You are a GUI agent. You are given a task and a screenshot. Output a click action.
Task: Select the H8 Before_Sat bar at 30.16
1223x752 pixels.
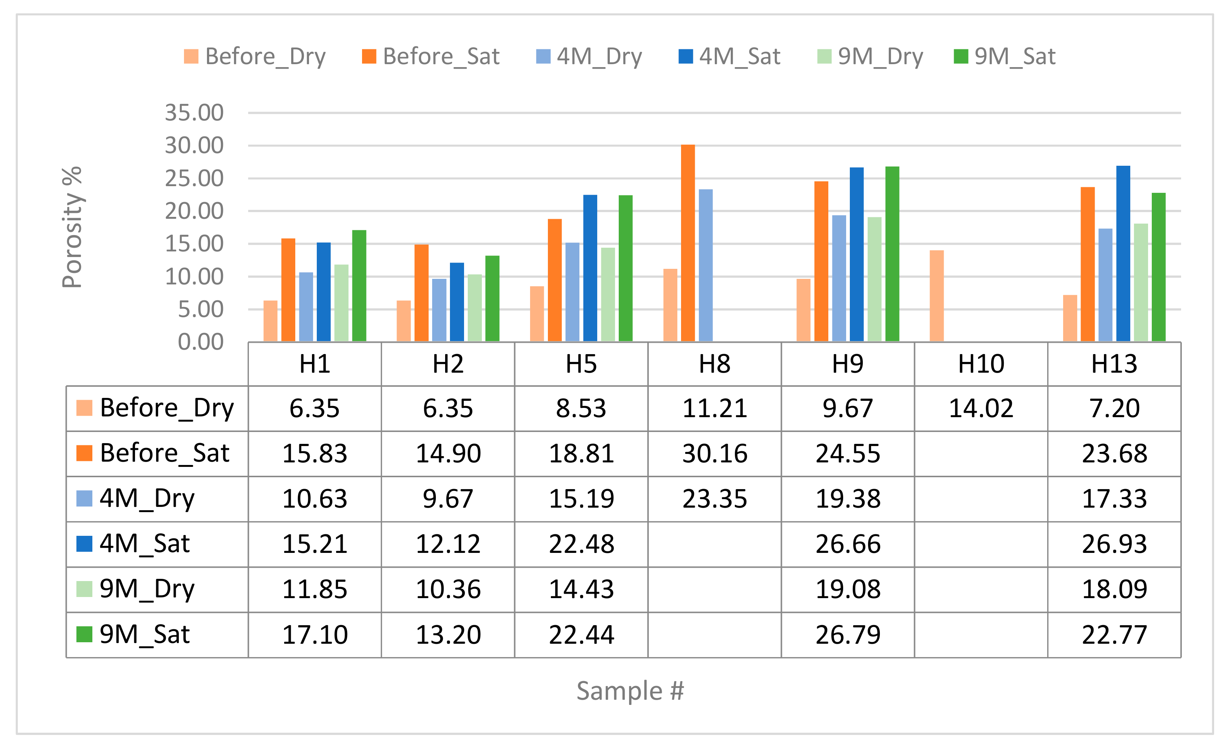[x=688, y=243]
